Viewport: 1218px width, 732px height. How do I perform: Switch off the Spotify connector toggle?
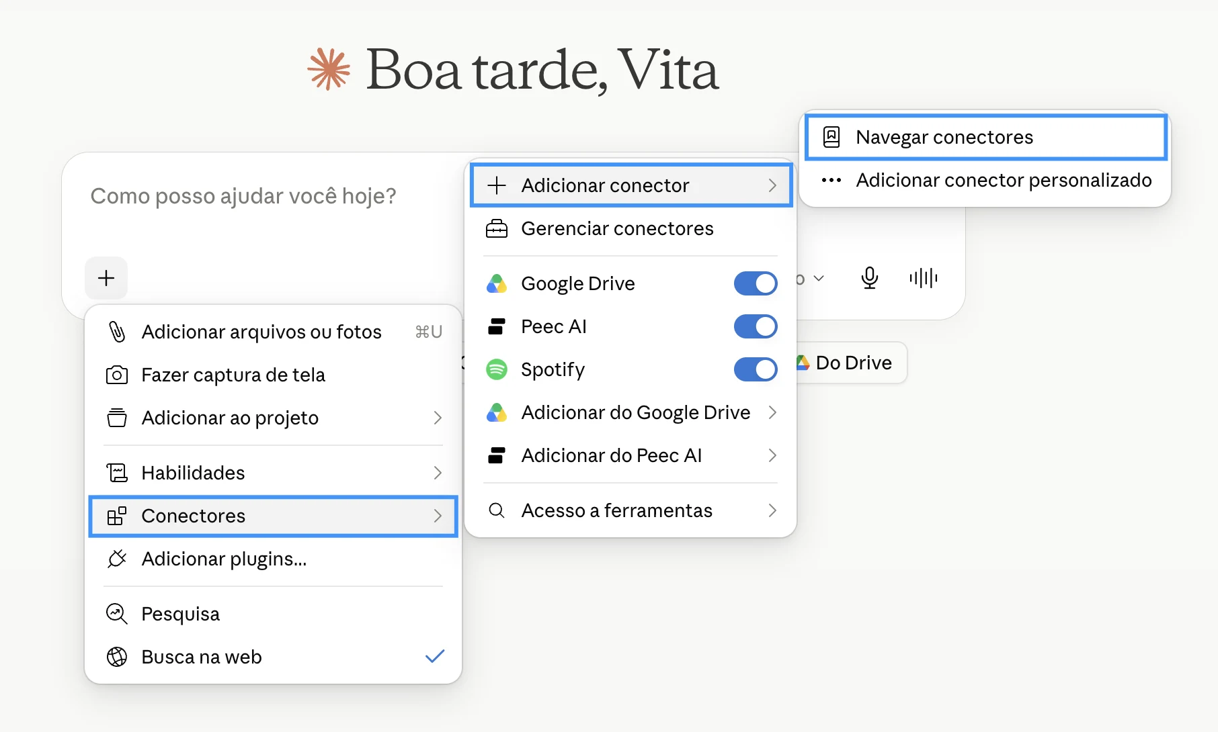(756, 369)
